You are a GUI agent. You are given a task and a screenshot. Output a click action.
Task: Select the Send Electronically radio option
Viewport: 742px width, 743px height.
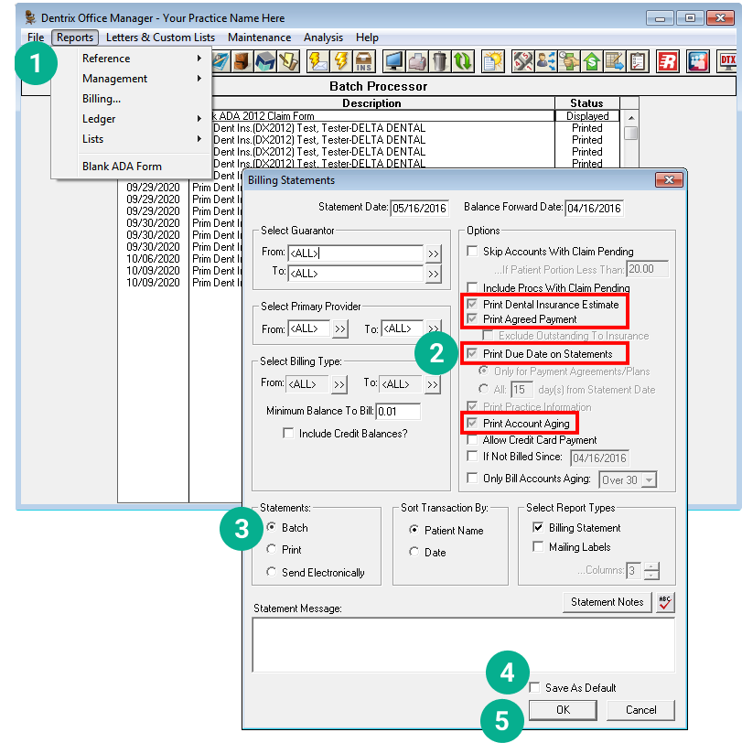click(272, 572)
